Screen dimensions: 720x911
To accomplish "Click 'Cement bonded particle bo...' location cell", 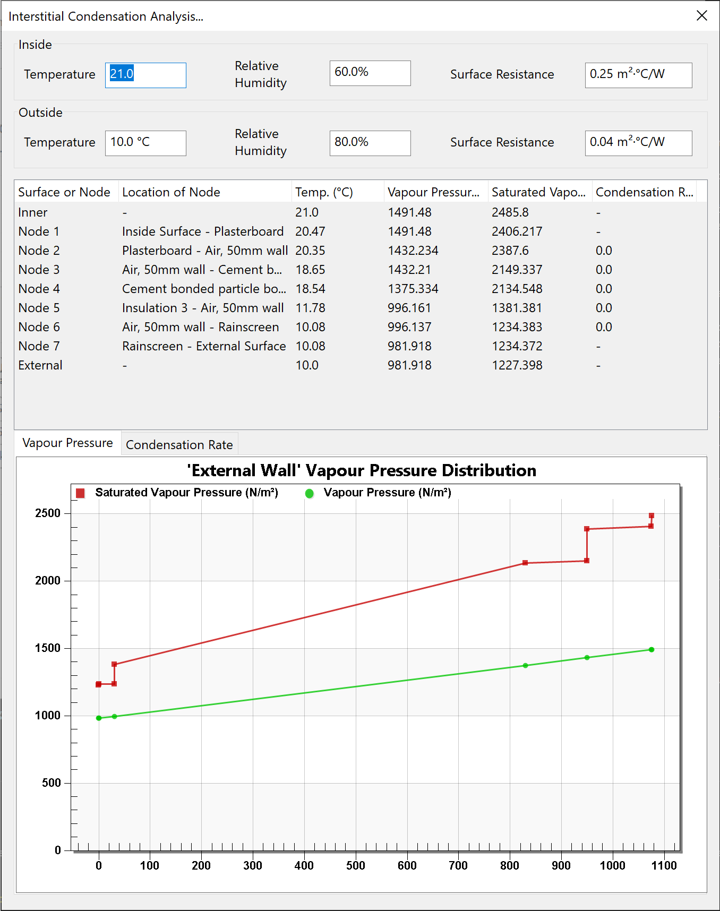I will click(x=204, y=289).
